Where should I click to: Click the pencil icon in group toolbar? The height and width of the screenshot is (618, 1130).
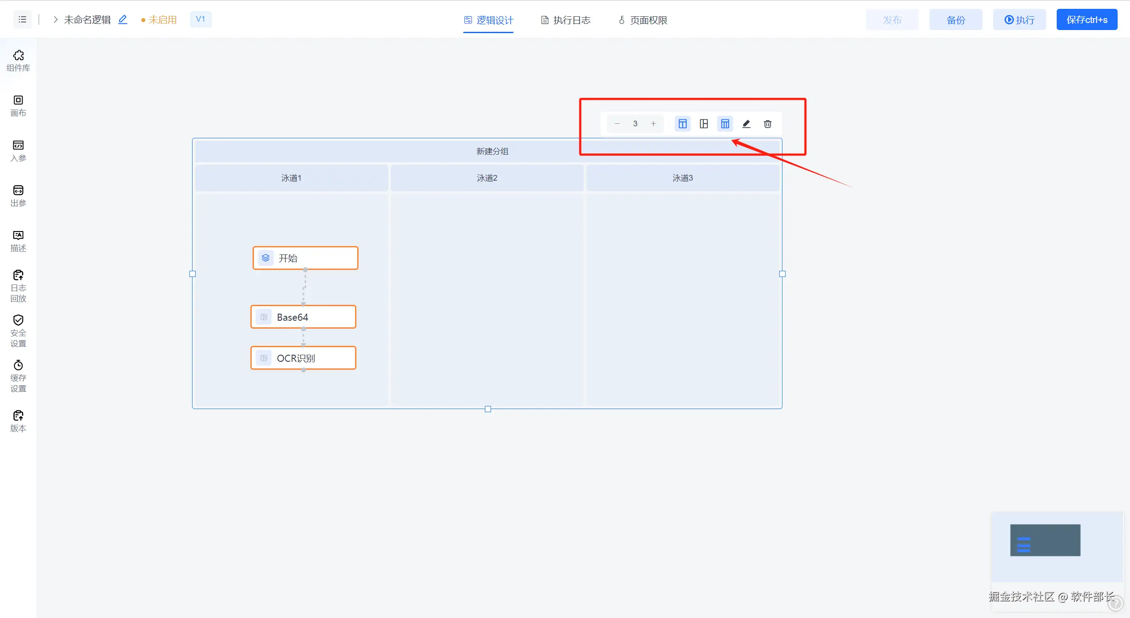point(746,124)
